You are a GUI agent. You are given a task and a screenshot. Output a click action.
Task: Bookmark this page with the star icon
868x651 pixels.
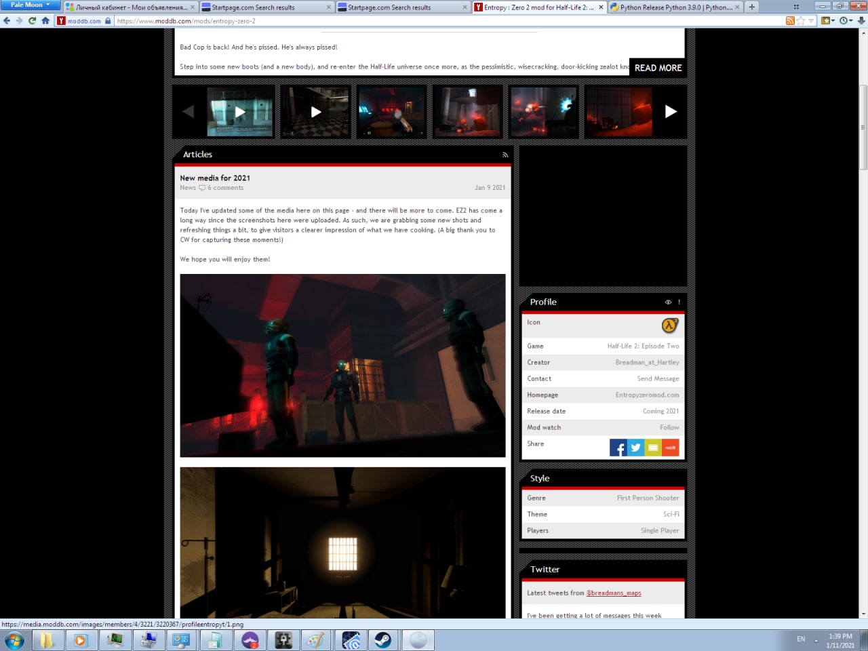pyautogui.click(x=801, y=20)
